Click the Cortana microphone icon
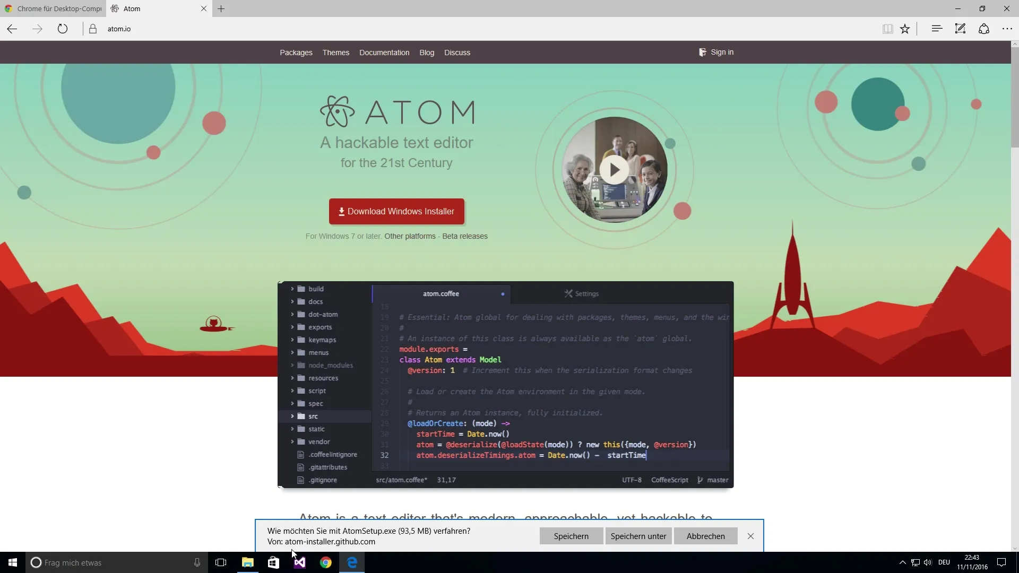1019x573 pixels. coord(197,562)
